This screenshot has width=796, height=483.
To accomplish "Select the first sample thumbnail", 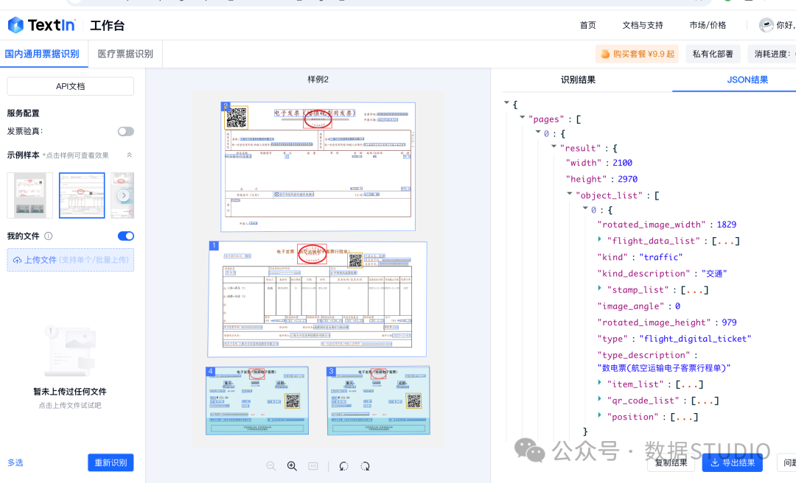I will 30,195.
